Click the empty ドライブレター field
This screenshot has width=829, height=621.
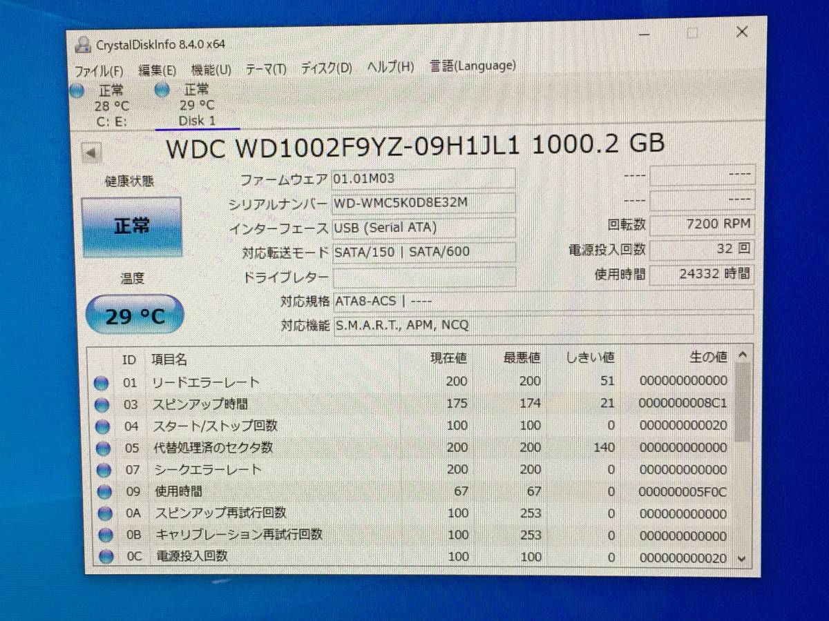click(x=424, y=277)
